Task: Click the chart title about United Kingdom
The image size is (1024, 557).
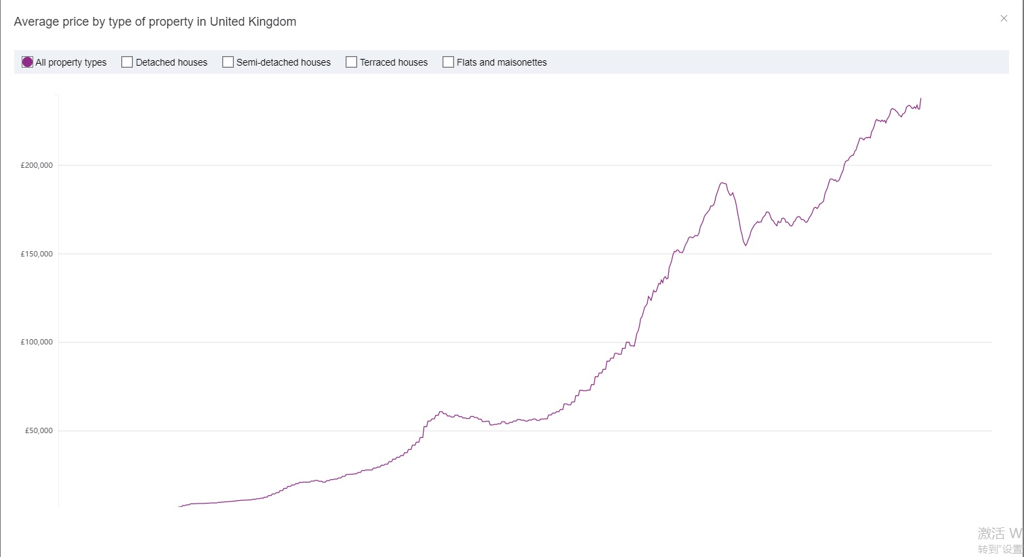Action: pos(155,22)
